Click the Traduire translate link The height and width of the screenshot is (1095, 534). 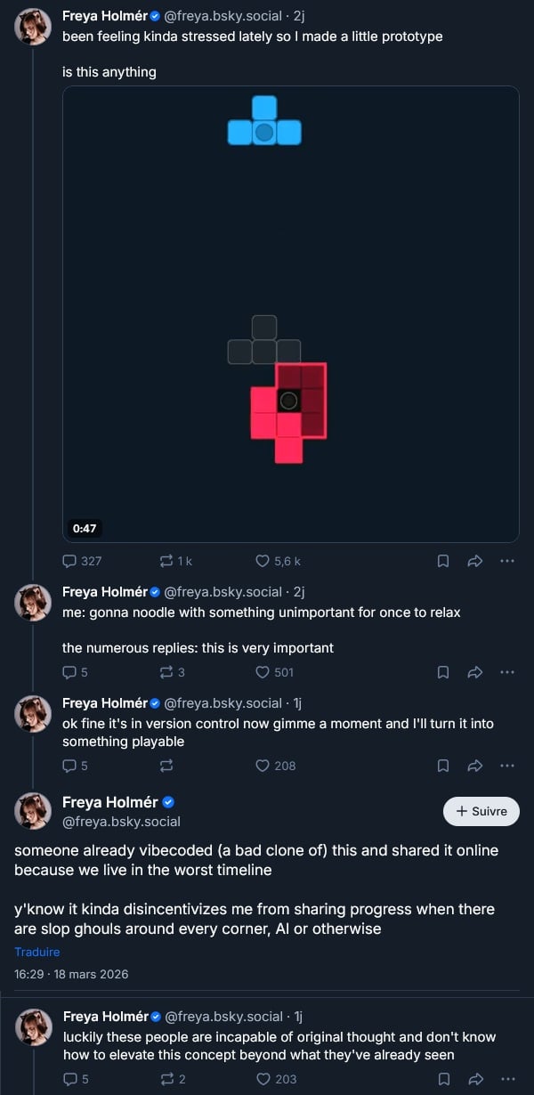pyautogui.click(x=37, y=952)
